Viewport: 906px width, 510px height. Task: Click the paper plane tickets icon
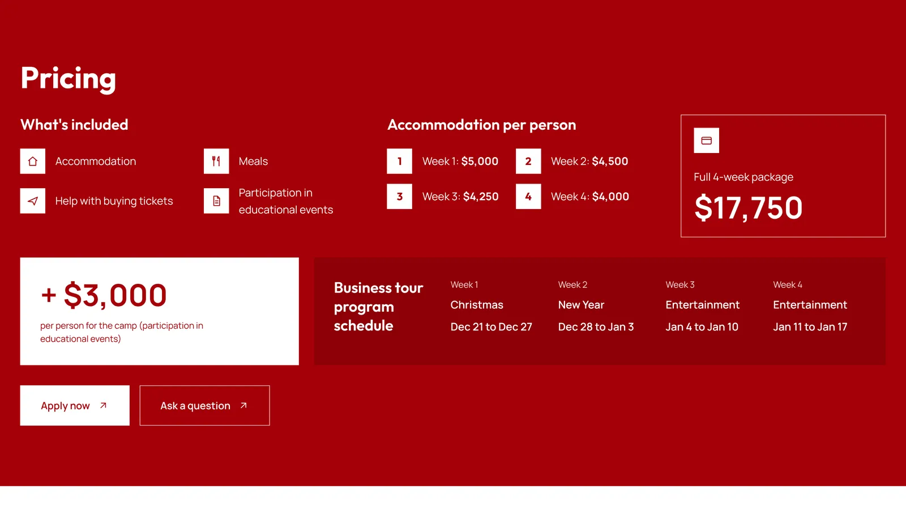pos(33,201)
